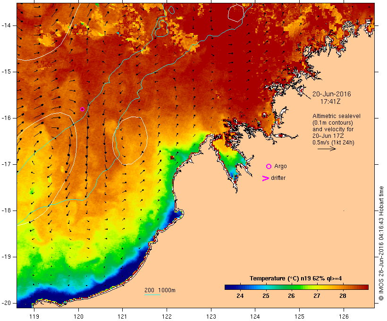Click longitude axis label 125
Screen dimensions: 387x321
pos(300,317)
